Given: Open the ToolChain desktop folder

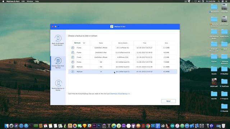Looking at the screenshot, I should point(224,83).
